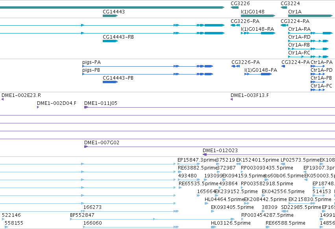Select the l(1)G0148 gene bar
The width and height of the screenshot is (335, 229).
[x=258, y=16]
